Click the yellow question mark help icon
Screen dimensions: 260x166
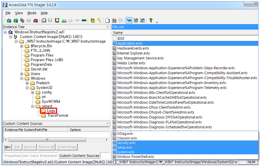[151, 20]
